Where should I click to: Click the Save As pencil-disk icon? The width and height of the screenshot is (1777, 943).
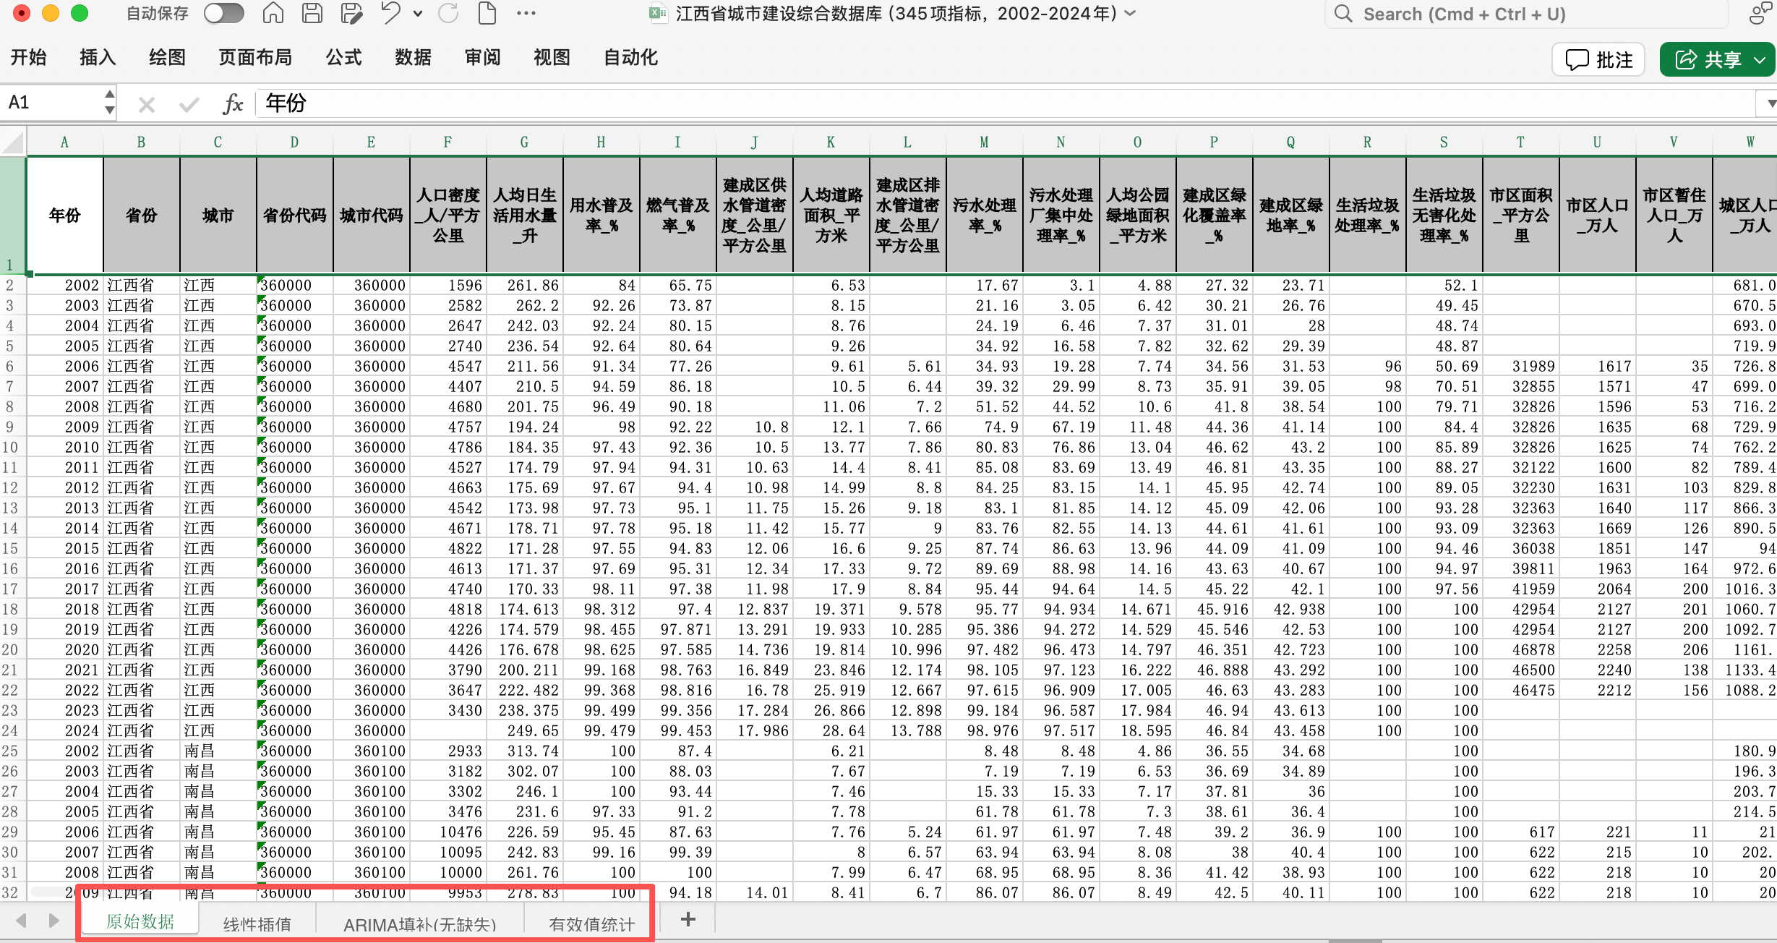(351, 13)
